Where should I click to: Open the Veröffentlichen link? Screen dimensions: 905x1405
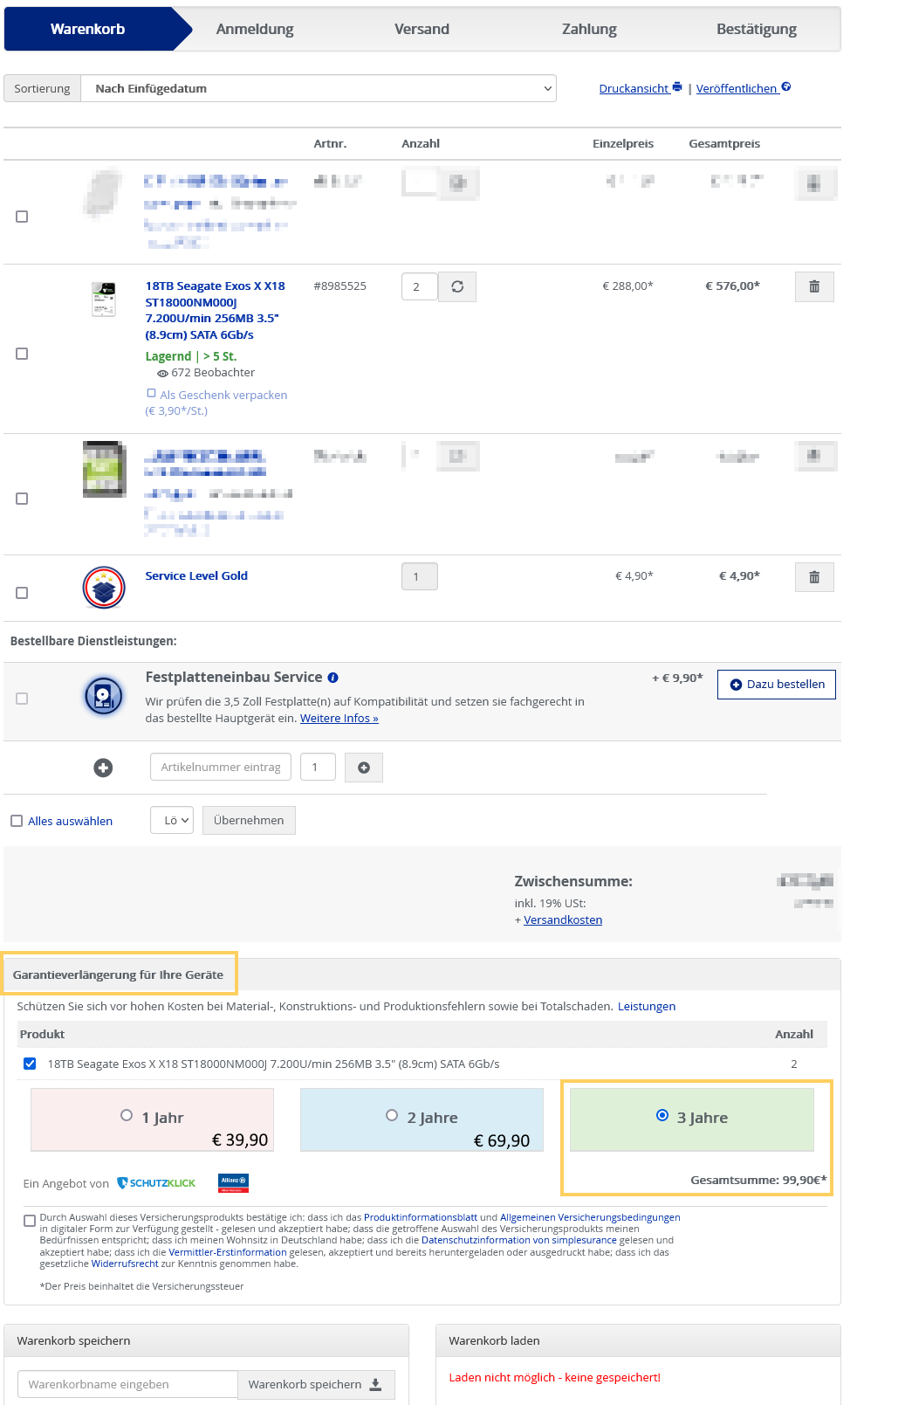point(737,89)
